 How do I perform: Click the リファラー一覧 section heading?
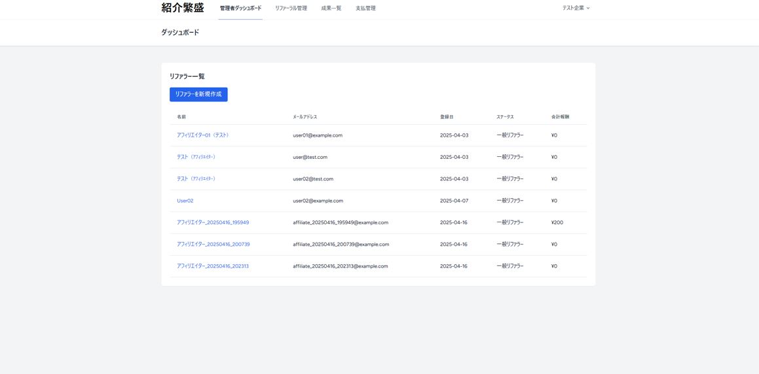187,76
